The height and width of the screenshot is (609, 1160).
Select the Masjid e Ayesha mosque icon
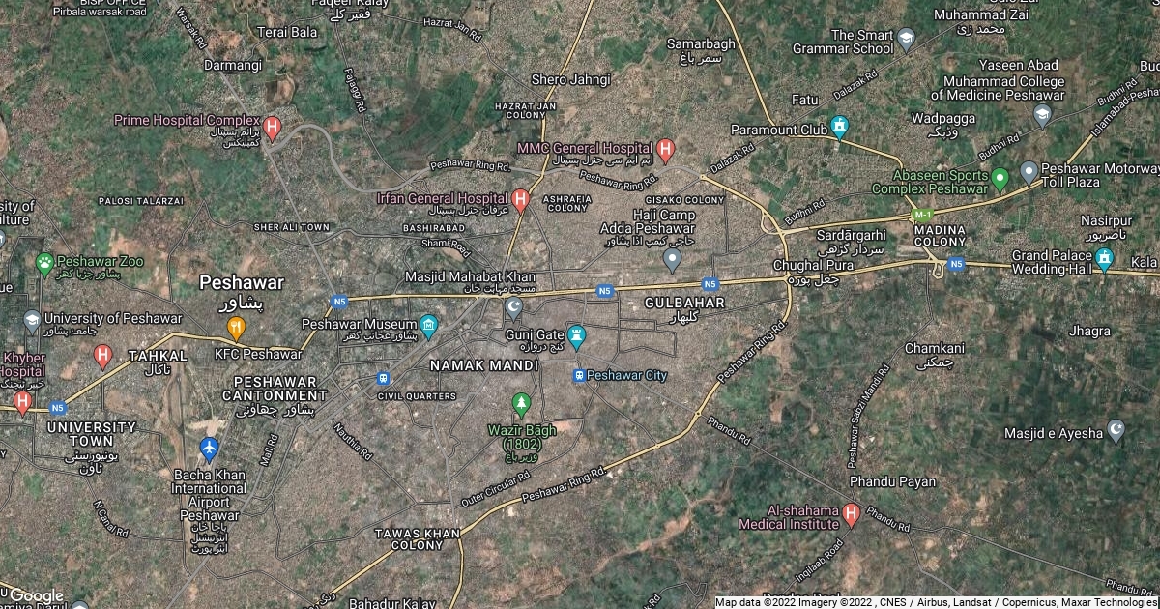[1116, 431]
